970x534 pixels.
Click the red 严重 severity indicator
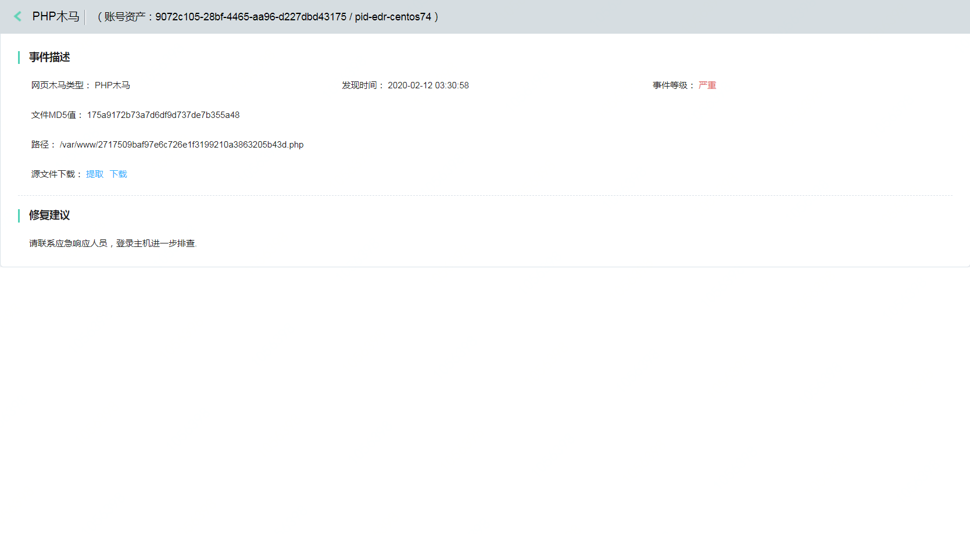tap(707, 85)
